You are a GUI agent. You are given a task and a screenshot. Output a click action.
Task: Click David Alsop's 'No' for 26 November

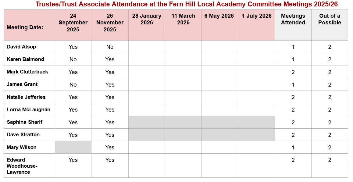click(110, 47)
